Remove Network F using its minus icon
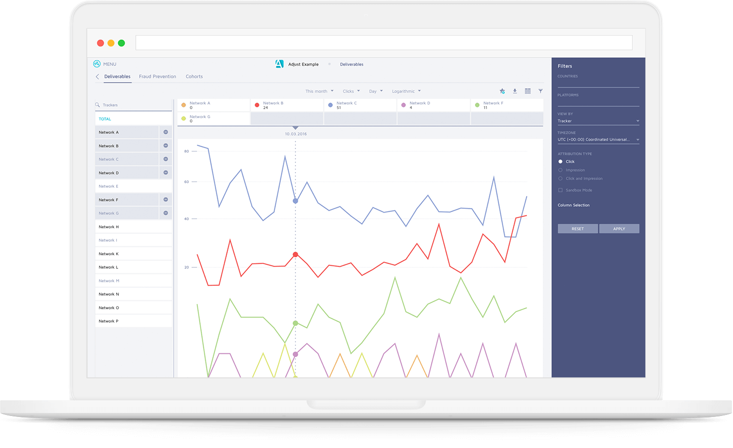The height and width of the screenshot is (448, 733). pyautogui.click(x=166, y=200)
